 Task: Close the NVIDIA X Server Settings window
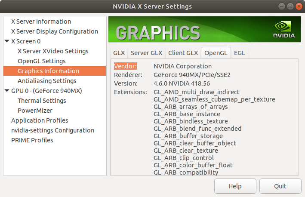[299, 6]
